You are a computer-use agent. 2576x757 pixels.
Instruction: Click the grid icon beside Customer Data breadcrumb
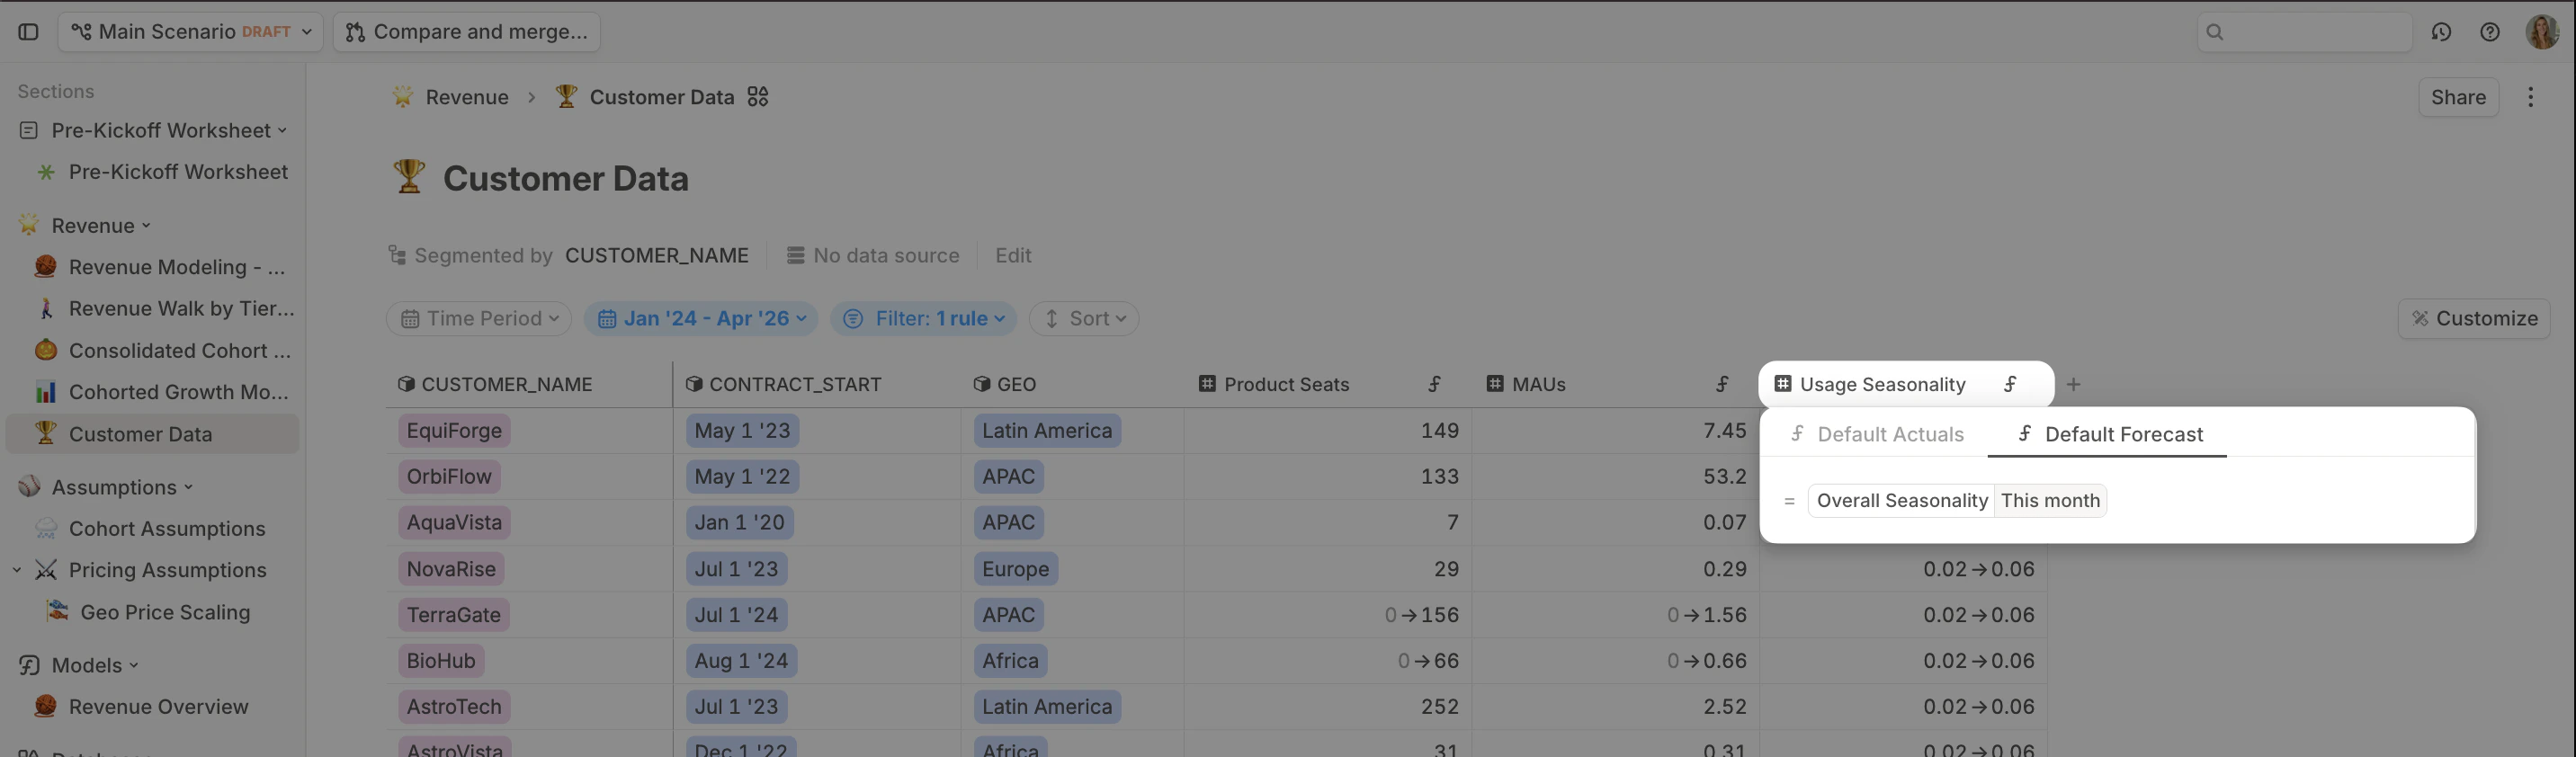(x=758, y=97)
